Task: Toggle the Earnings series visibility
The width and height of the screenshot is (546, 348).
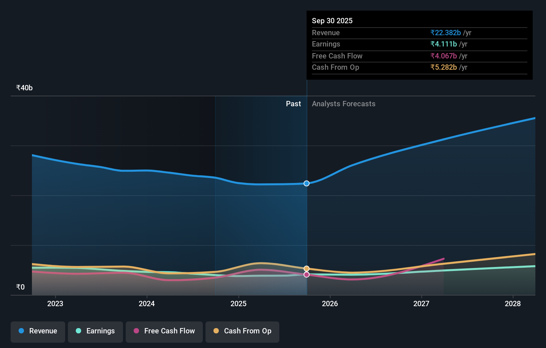Action: click(x=95, y=332)
